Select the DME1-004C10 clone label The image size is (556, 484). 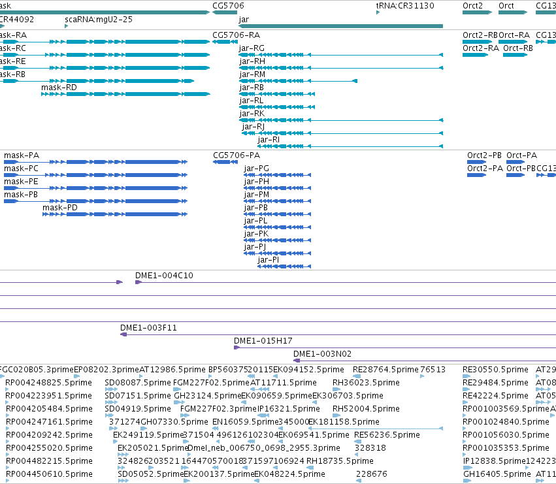pos(164,276)
